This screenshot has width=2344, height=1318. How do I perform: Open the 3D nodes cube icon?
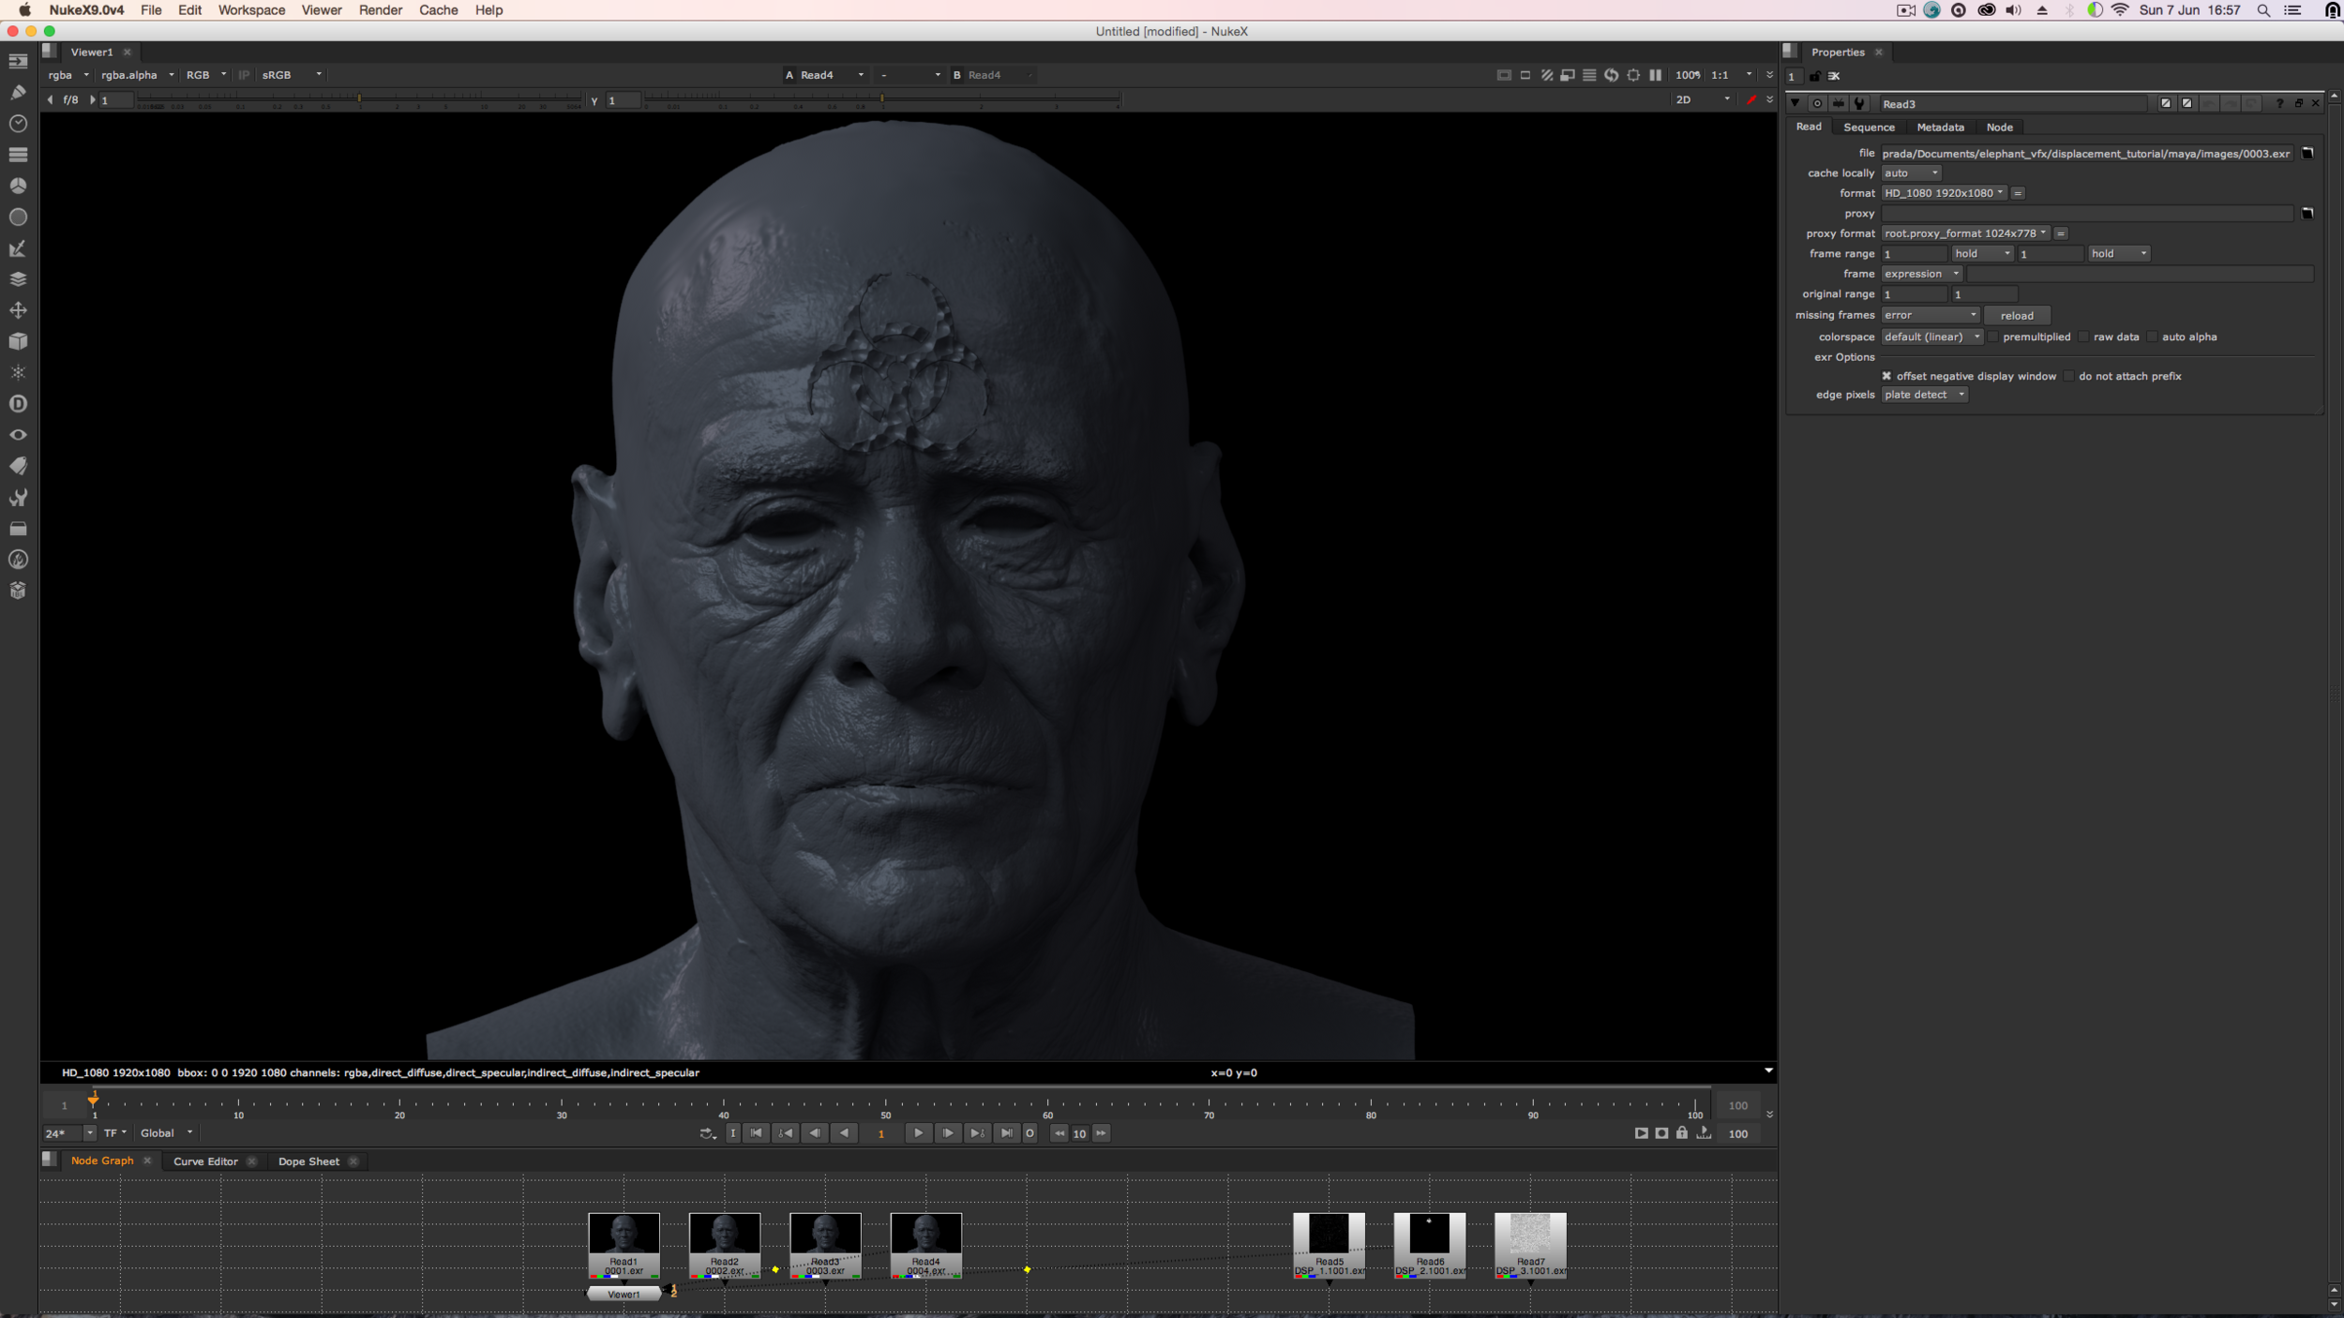tap(18, 341)
